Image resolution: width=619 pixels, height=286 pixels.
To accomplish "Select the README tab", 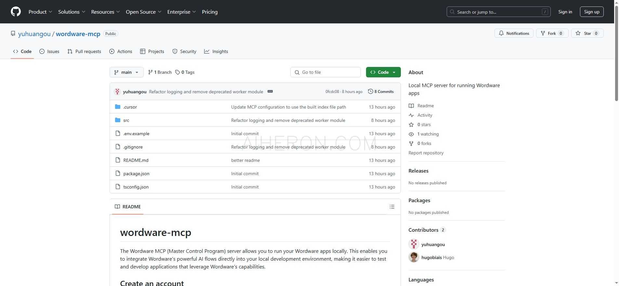I will (128, 207).
